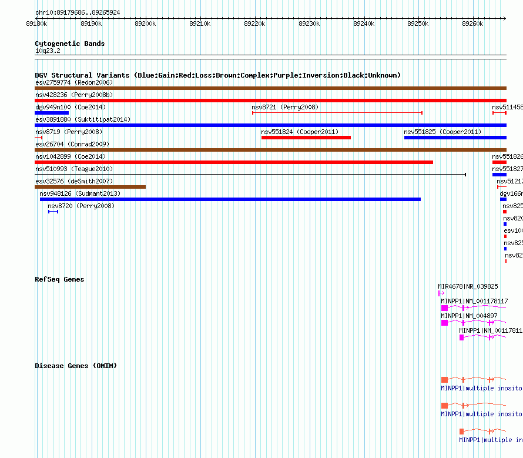Click the 89200k ruler label
The width and height of the screenshot is (523, 458).
tap(145, 24)
